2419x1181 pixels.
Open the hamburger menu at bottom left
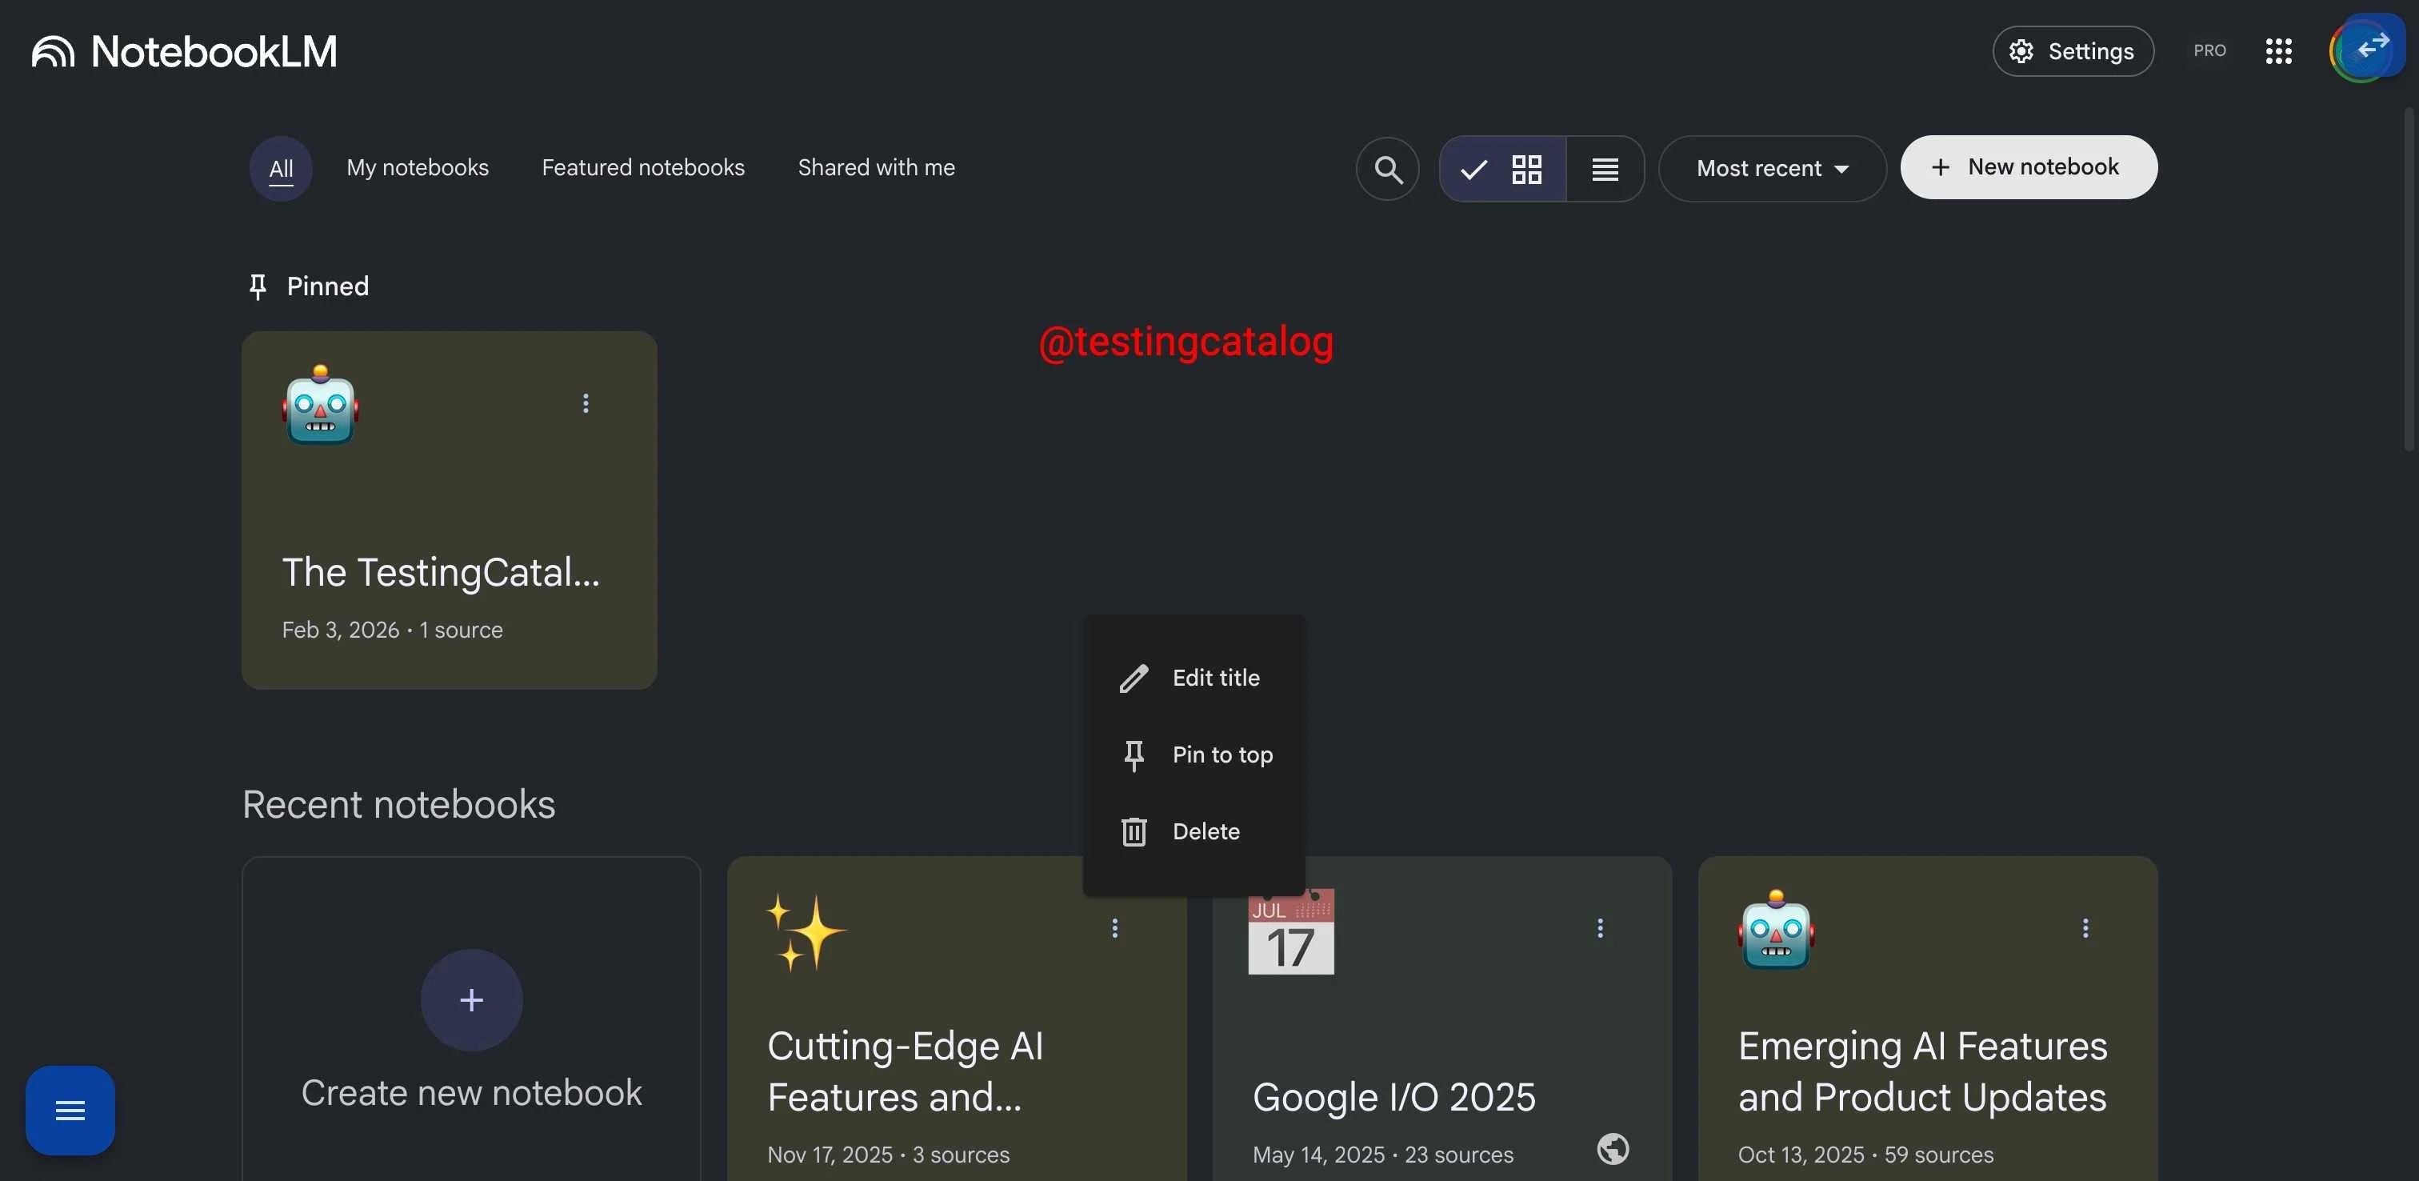69,1110
